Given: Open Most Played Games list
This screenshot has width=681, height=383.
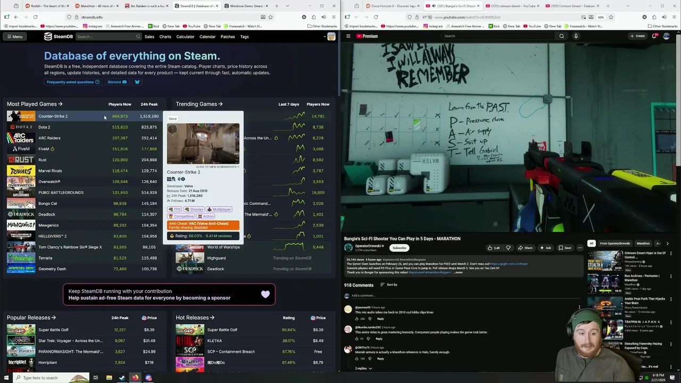Looking at the screenshot, I should (35, 104).
